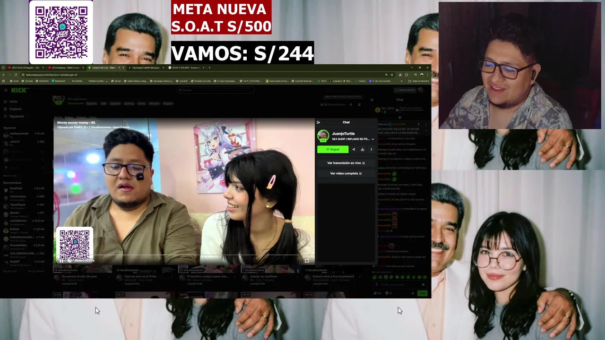Seek along the clip progress bar

point(184,256)
